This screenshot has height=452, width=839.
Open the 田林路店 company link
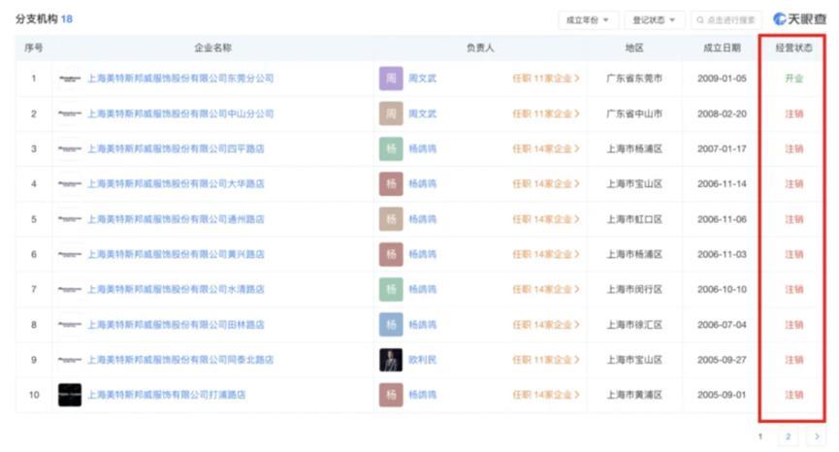(x=176, y=324)
